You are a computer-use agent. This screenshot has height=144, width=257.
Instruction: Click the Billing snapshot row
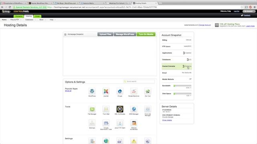177,40
